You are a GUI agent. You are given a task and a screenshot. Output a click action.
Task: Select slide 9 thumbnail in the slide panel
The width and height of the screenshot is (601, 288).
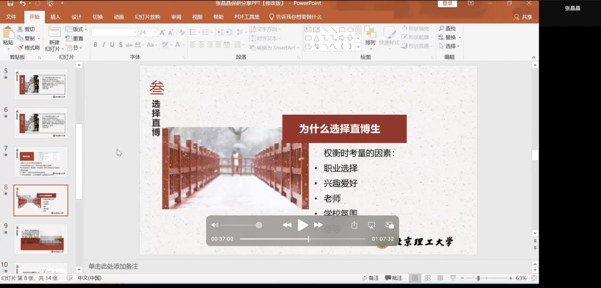(41, 239)
